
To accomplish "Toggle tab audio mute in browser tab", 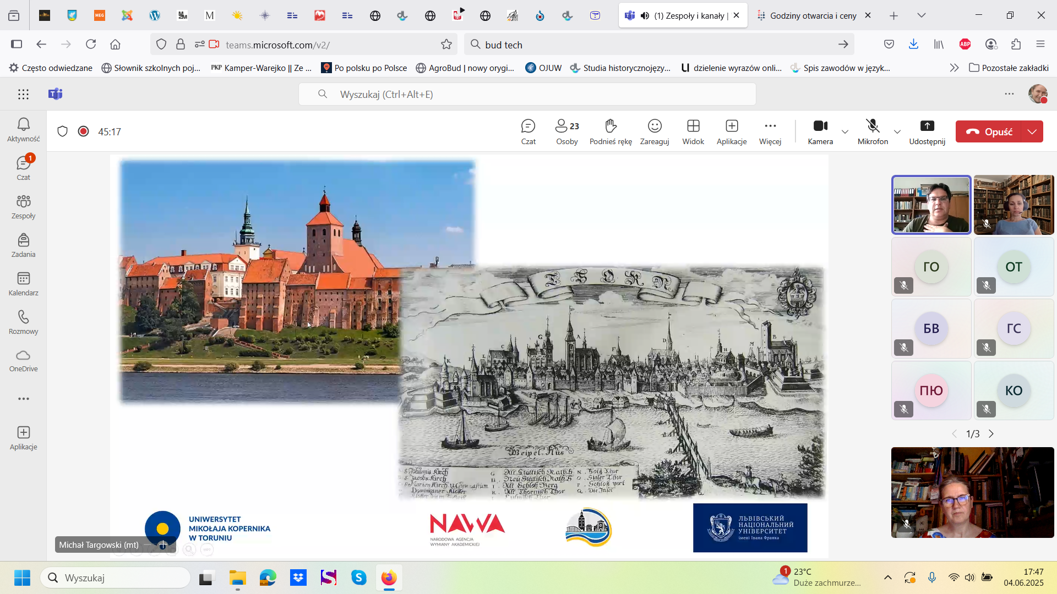I will (645, 15).
